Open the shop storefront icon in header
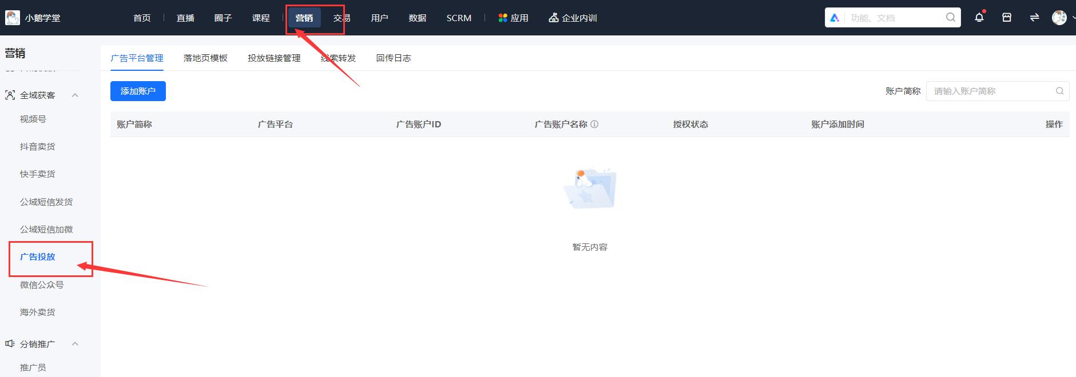1076x377 pixels. pyautogui.click(x=1007, y=18)
